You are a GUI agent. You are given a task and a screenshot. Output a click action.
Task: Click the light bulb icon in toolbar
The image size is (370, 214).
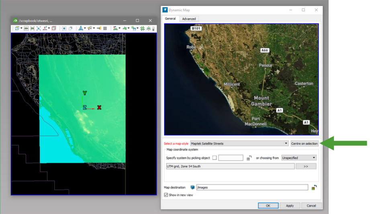click(90, 29)
